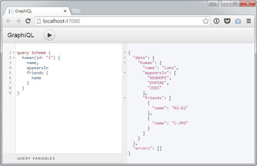Screen dimensions: 257x166
Task: Save page with the Pocket extension icon
Action: pos(227,21)
